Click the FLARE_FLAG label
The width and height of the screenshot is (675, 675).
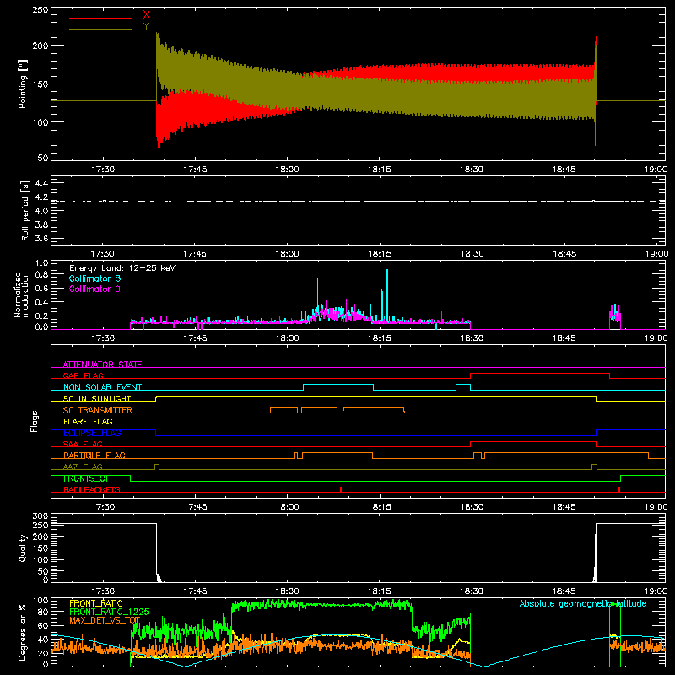click(x=88, y=421)
